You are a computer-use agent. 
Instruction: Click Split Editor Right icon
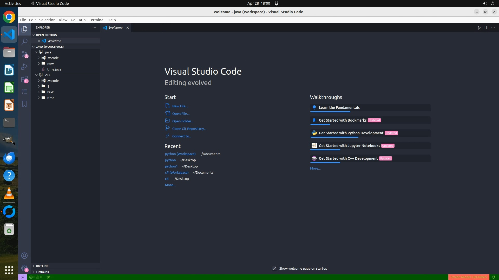click(486, 28)
